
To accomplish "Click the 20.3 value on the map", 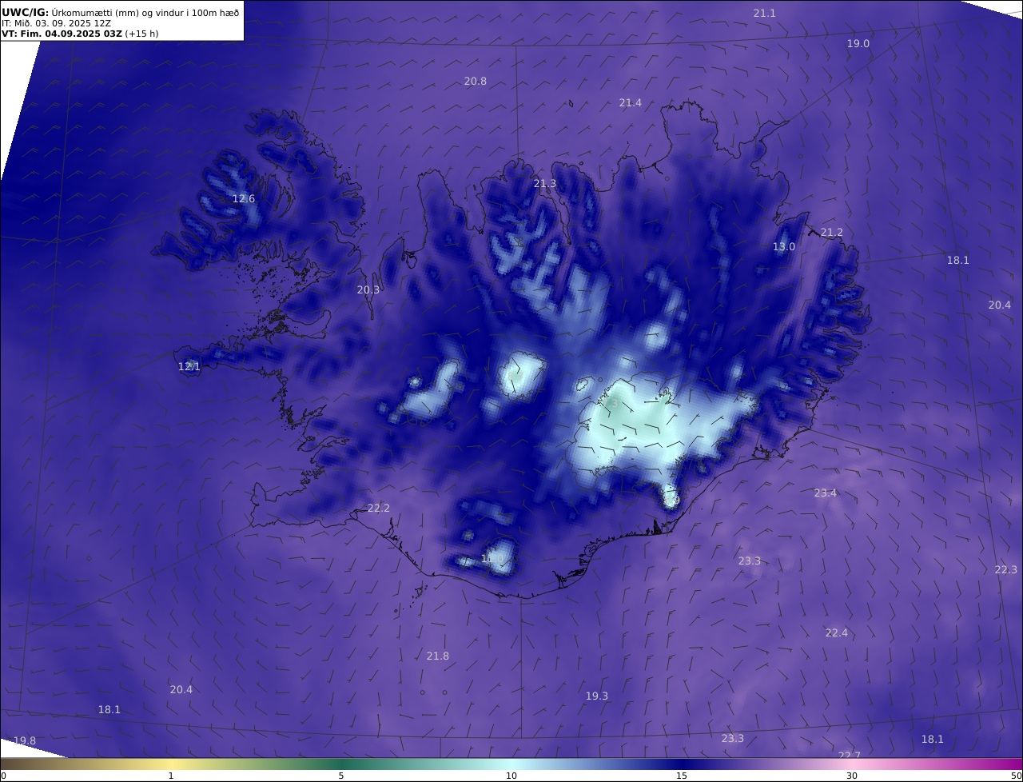I will pos(368,289).
